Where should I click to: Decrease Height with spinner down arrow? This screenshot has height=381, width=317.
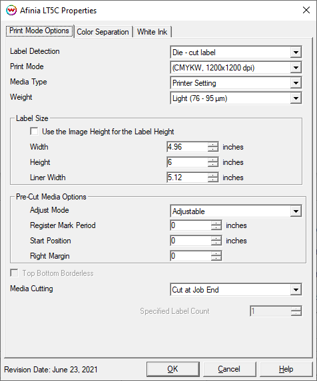(x=213, y=164)
